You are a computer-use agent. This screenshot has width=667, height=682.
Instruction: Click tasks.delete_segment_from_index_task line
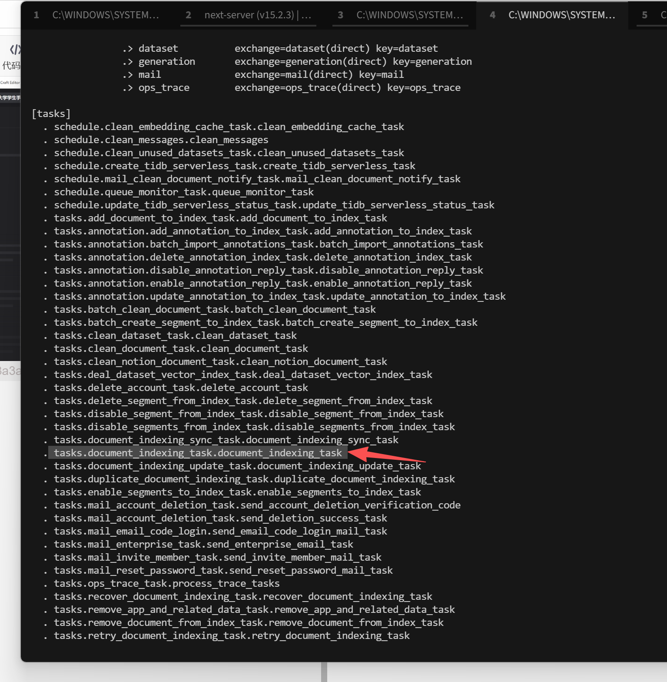click(x=243, y=401)
